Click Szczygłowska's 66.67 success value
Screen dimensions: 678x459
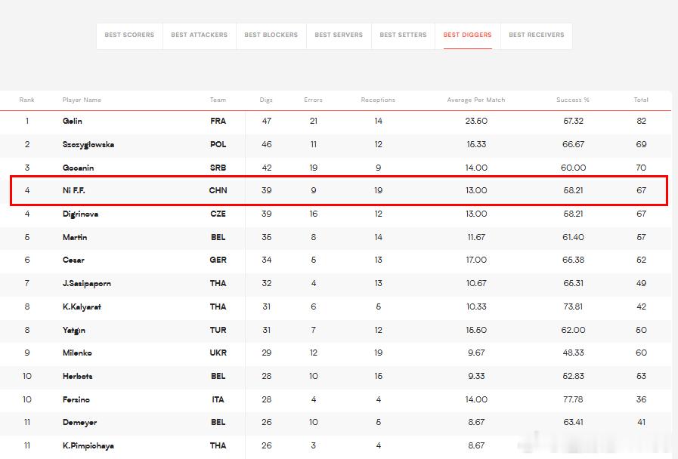573,144
